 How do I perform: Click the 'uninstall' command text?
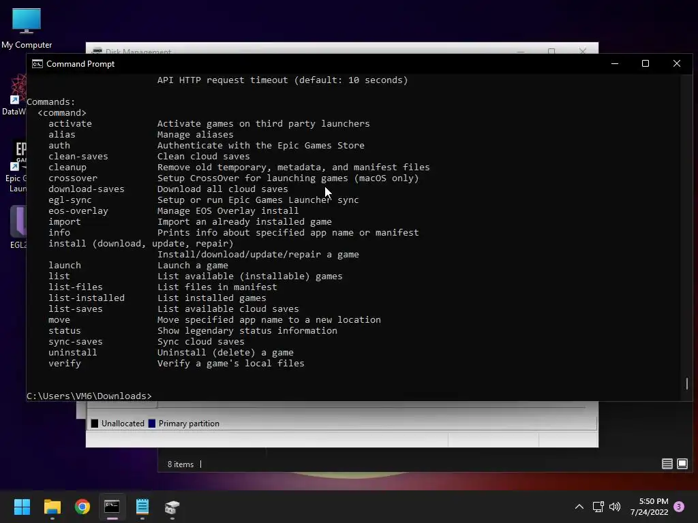(72, 352)
